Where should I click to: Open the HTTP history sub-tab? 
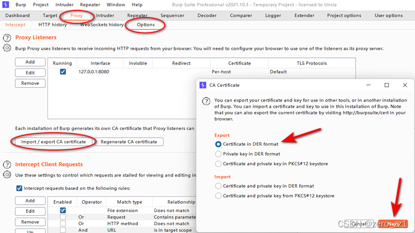(52, 24)
